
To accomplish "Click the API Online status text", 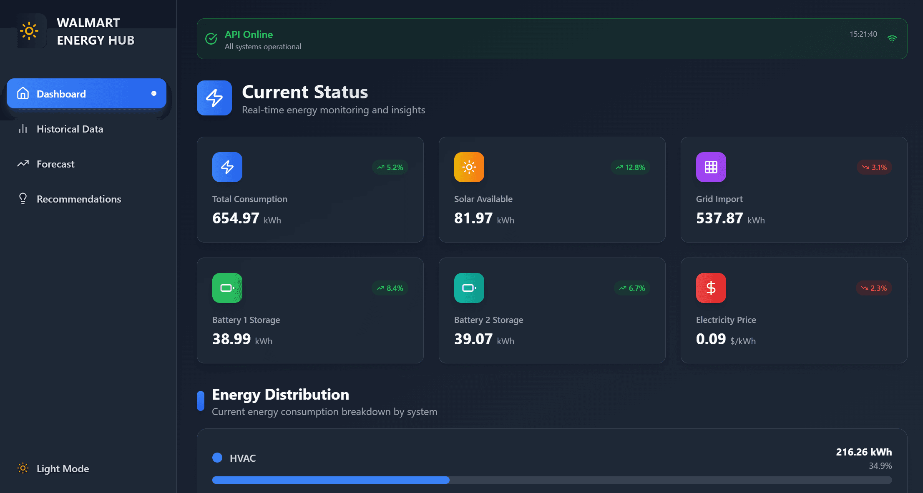I will [249, 35].
